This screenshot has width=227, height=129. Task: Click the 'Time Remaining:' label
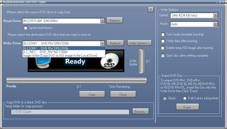[x=119, y=87]
